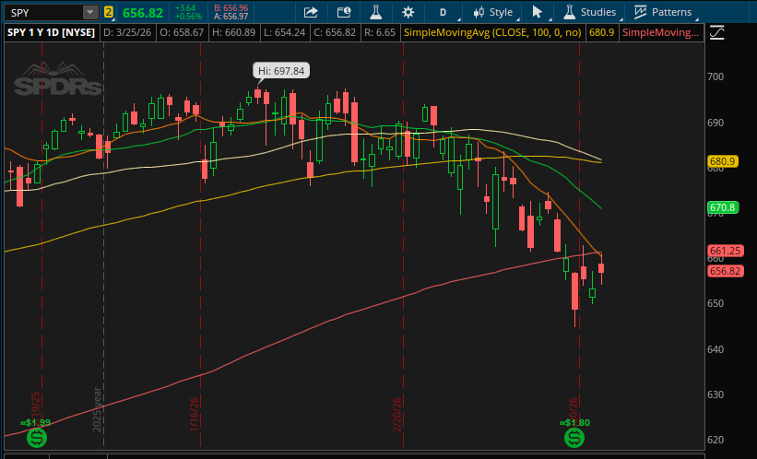Viewport: 757px width, 459px height.
Task: Click the chart snapshot camera icon
Action: pyautogui.click(x=344, y=12)
